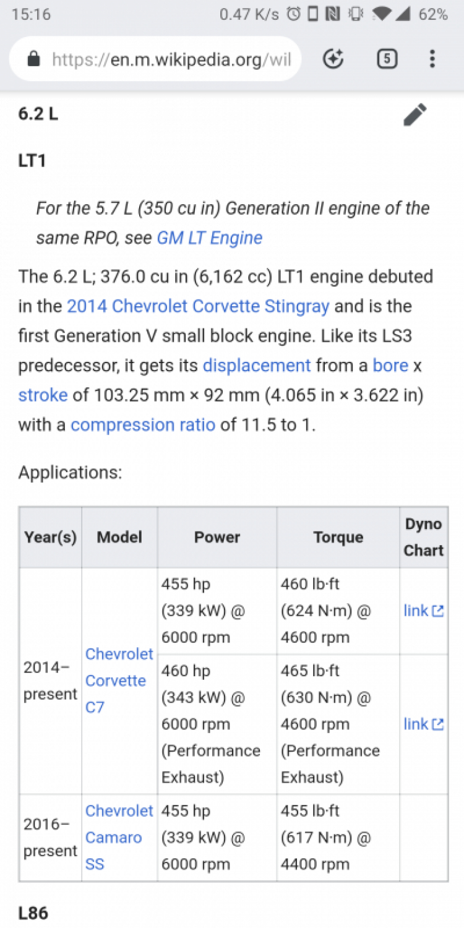Viewport: 464px width, 928px height.
Task: Open dyno chart link for 460 hp Corvette
Action: 424,724
